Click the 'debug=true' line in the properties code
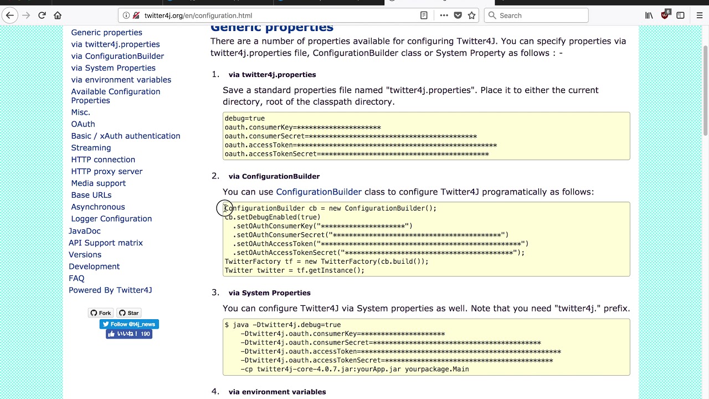Image resolution: width=709 pixels, height=399 pixels. [x=244, y=119]
